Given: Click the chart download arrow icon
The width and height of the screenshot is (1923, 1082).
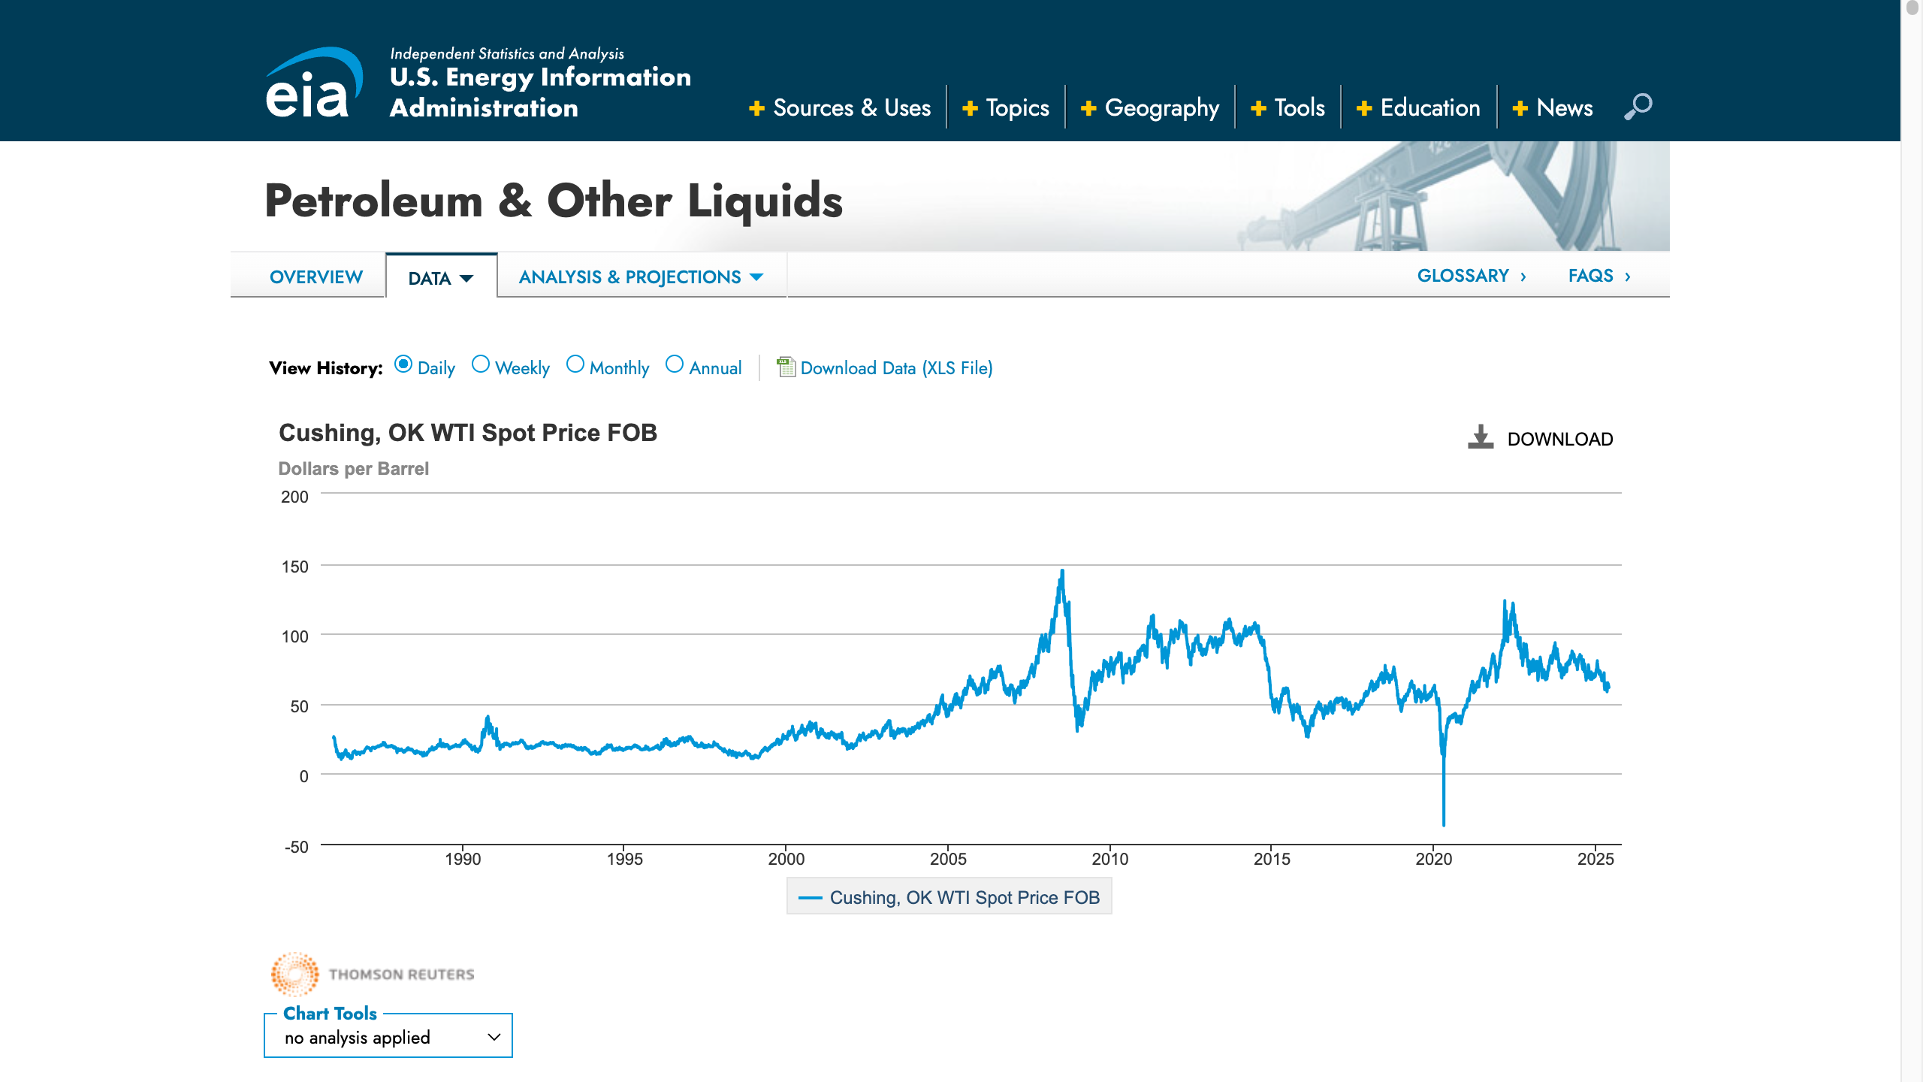Looking at the screenshot, I should tap(1481, 437).
